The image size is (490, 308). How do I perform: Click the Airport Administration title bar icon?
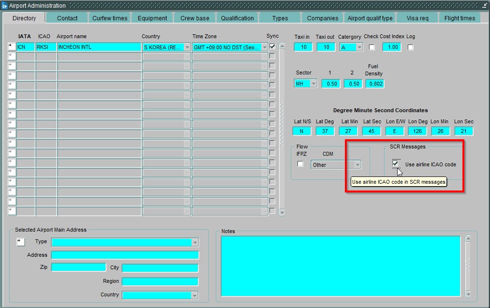pyautogui.click(x=5, y=6)
